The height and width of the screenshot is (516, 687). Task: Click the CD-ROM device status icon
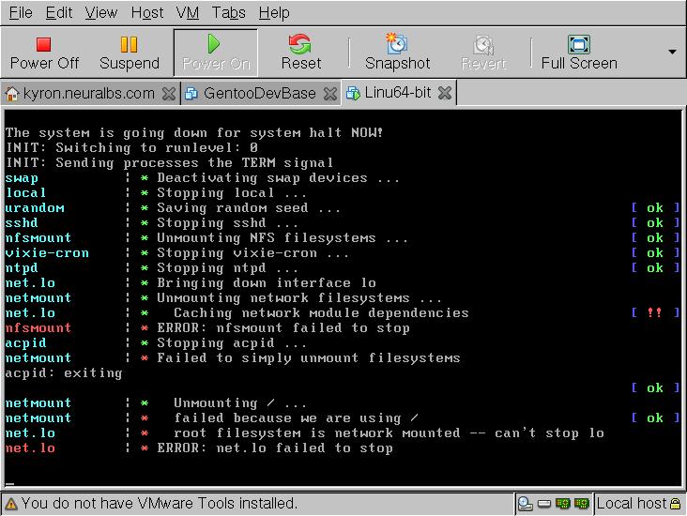(x=526, y=504)
